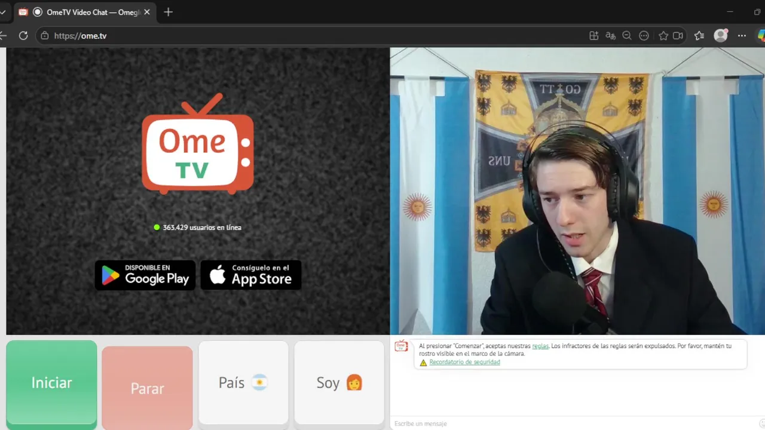This screenshot has height=430, width=765.
Task: Click the address bar URL ome.tv
Action: tap(80, 36)
